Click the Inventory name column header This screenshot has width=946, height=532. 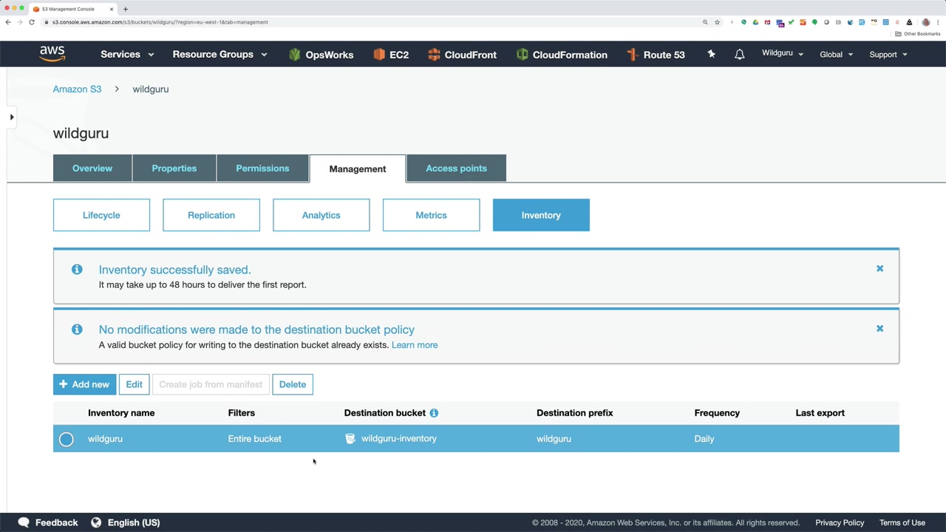coord(121,413)
